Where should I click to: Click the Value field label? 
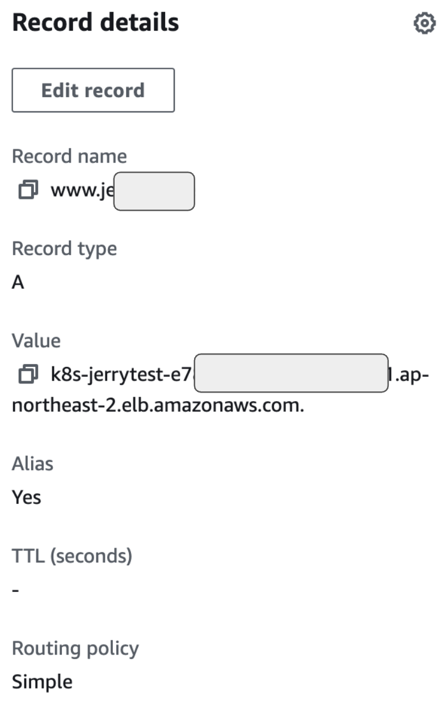[36, 340]
